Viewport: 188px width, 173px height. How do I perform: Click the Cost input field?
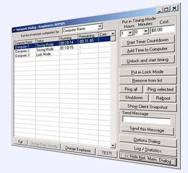(x=163, y=29)
